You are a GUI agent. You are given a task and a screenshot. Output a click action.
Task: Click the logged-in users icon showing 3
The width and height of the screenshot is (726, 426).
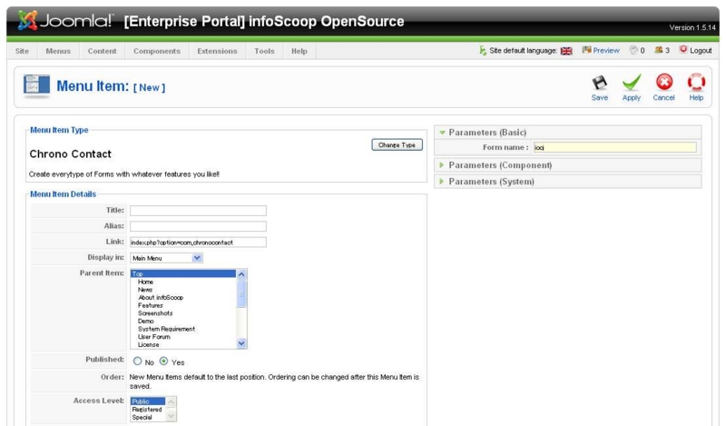pos(659,50)
